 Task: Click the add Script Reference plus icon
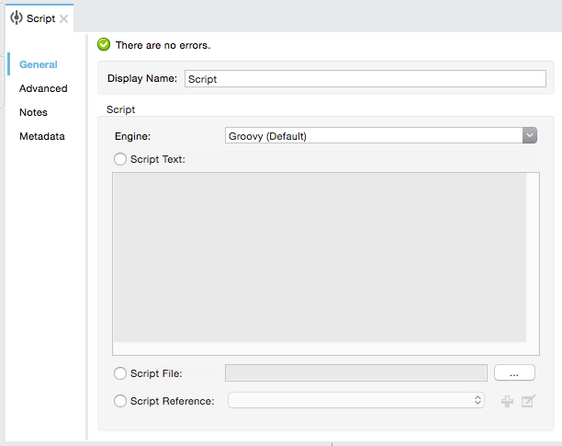pyautogui.click(x=507, y=401)
